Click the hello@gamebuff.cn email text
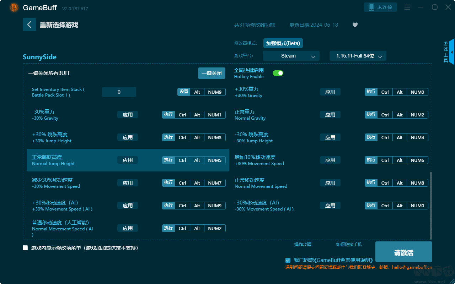This screenshot has height=284, width=455. pyautogui.click(x=412, y=267)
